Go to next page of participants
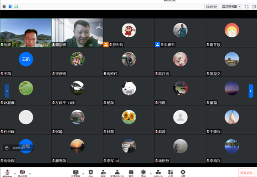257x177 pixels. 251,90
